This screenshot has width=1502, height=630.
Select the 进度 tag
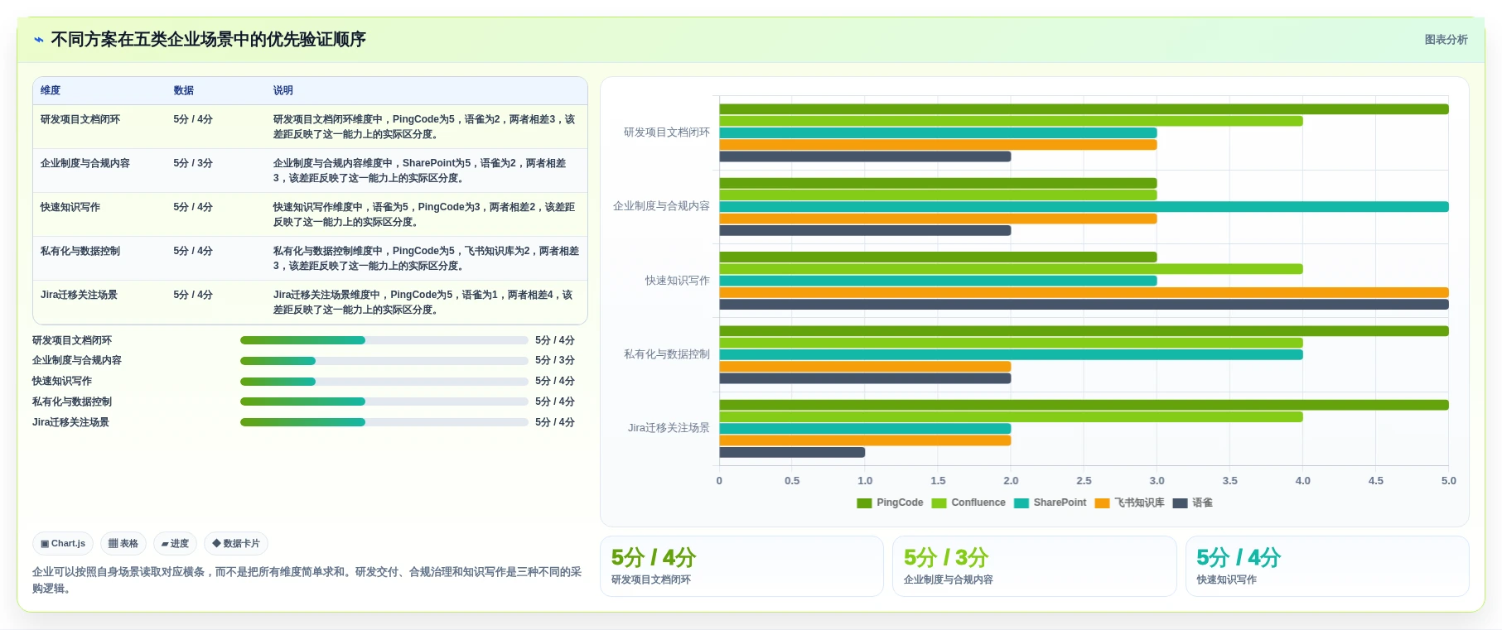click(x=175, y=544)
